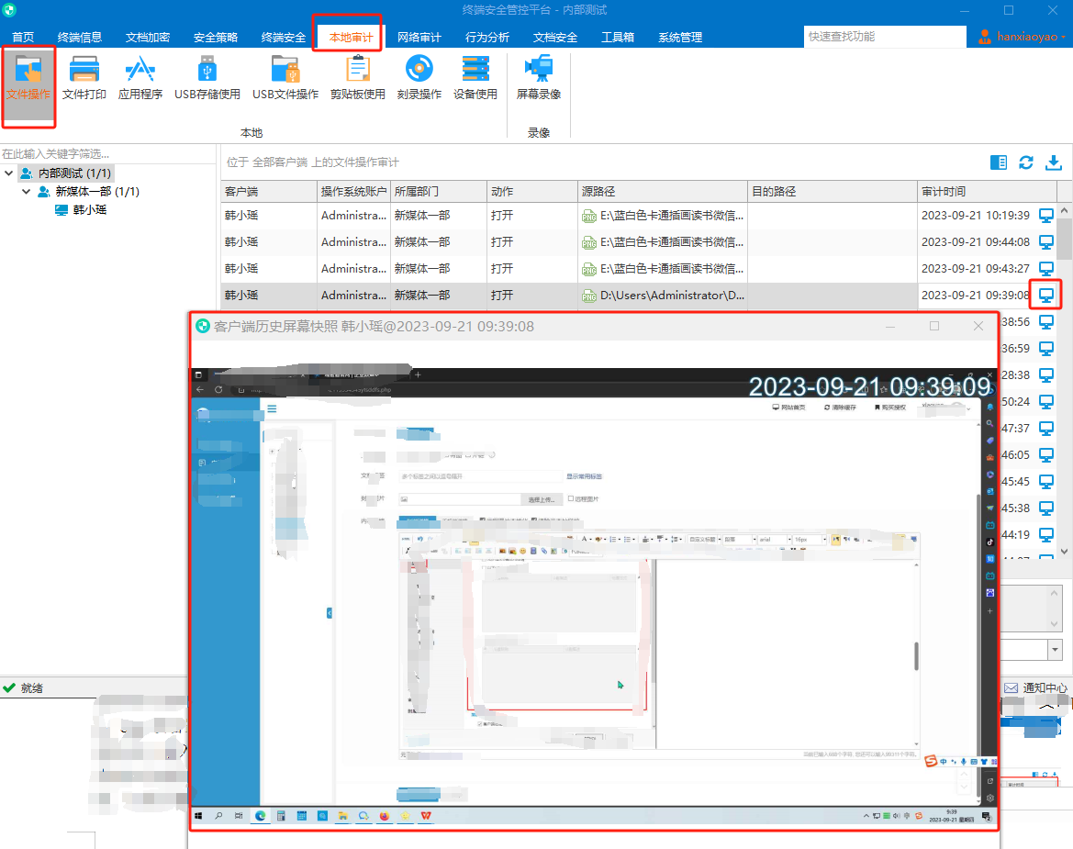Open the hanxiaoyao user dropdown
This screenshot has width=1073, height=849.
1023,37
